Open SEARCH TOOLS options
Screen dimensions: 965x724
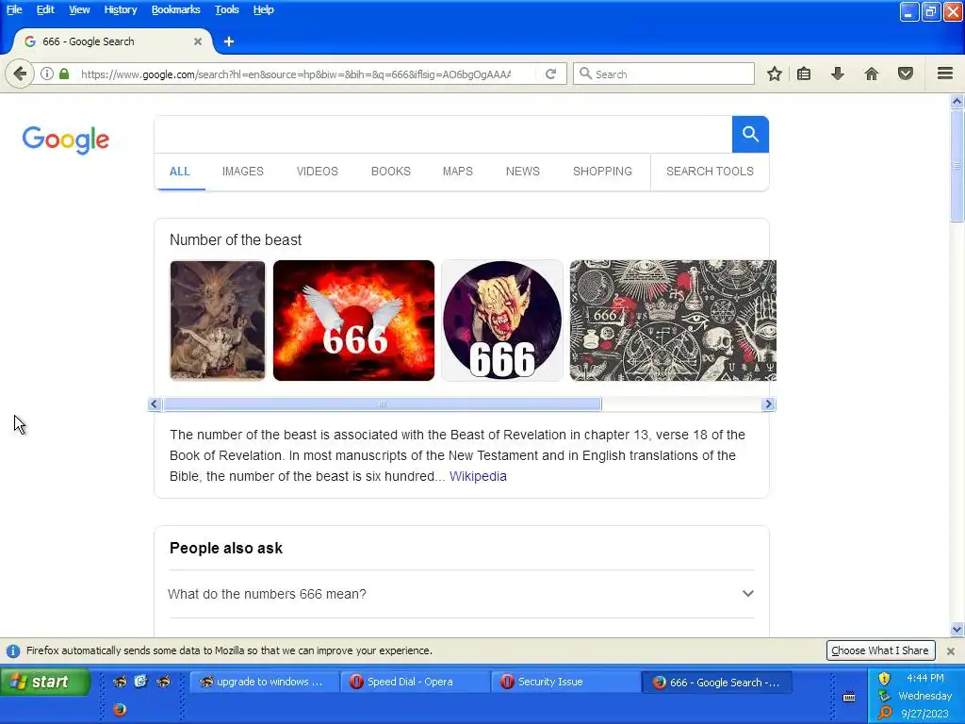click(x=710, y=172)
